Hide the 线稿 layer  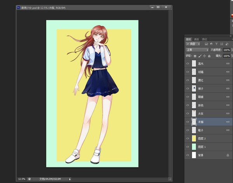(x=188, y=72)
